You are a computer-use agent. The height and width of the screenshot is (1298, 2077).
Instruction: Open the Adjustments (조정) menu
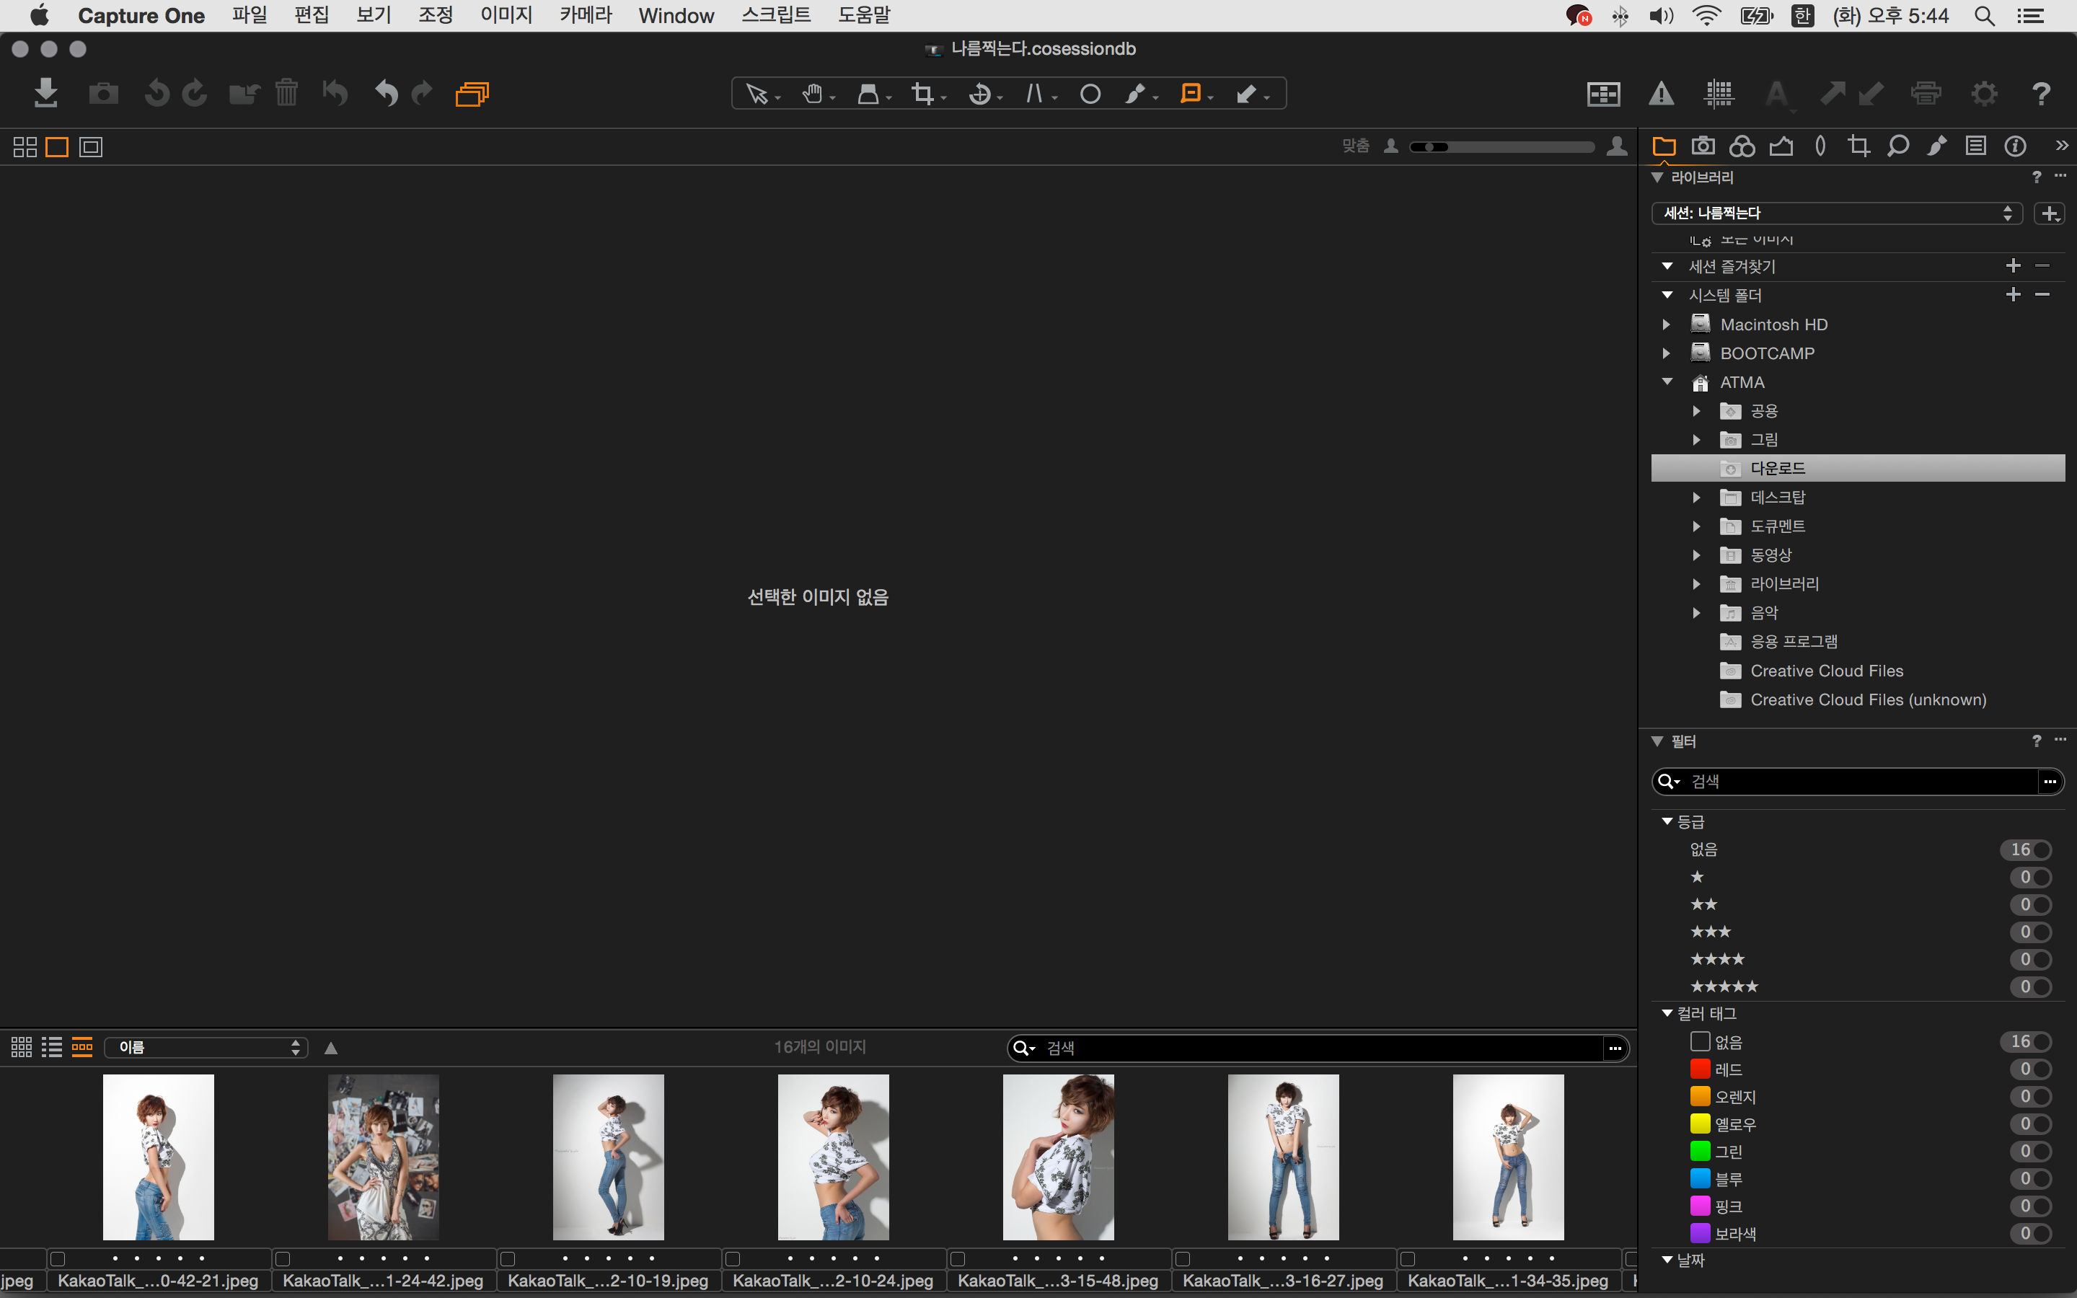coord(435,15)
